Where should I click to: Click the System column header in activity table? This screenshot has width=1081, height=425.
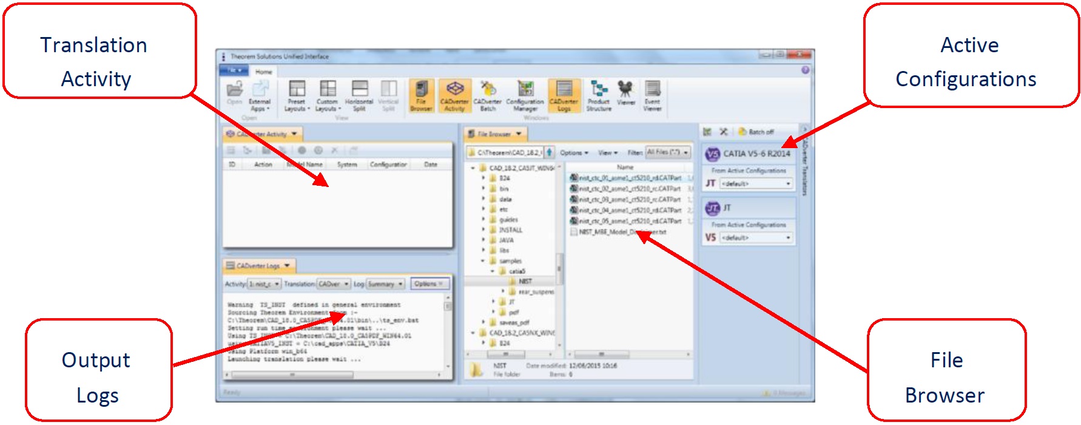click(347, 165)
